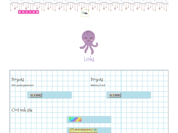178x133 pixels.
Task: Click the CLICK HERE button under Film quote generator
Action: (36, 95)
